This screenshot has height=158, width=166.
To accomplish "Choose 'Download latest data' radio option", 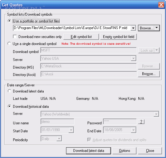I will click(9, 91).
